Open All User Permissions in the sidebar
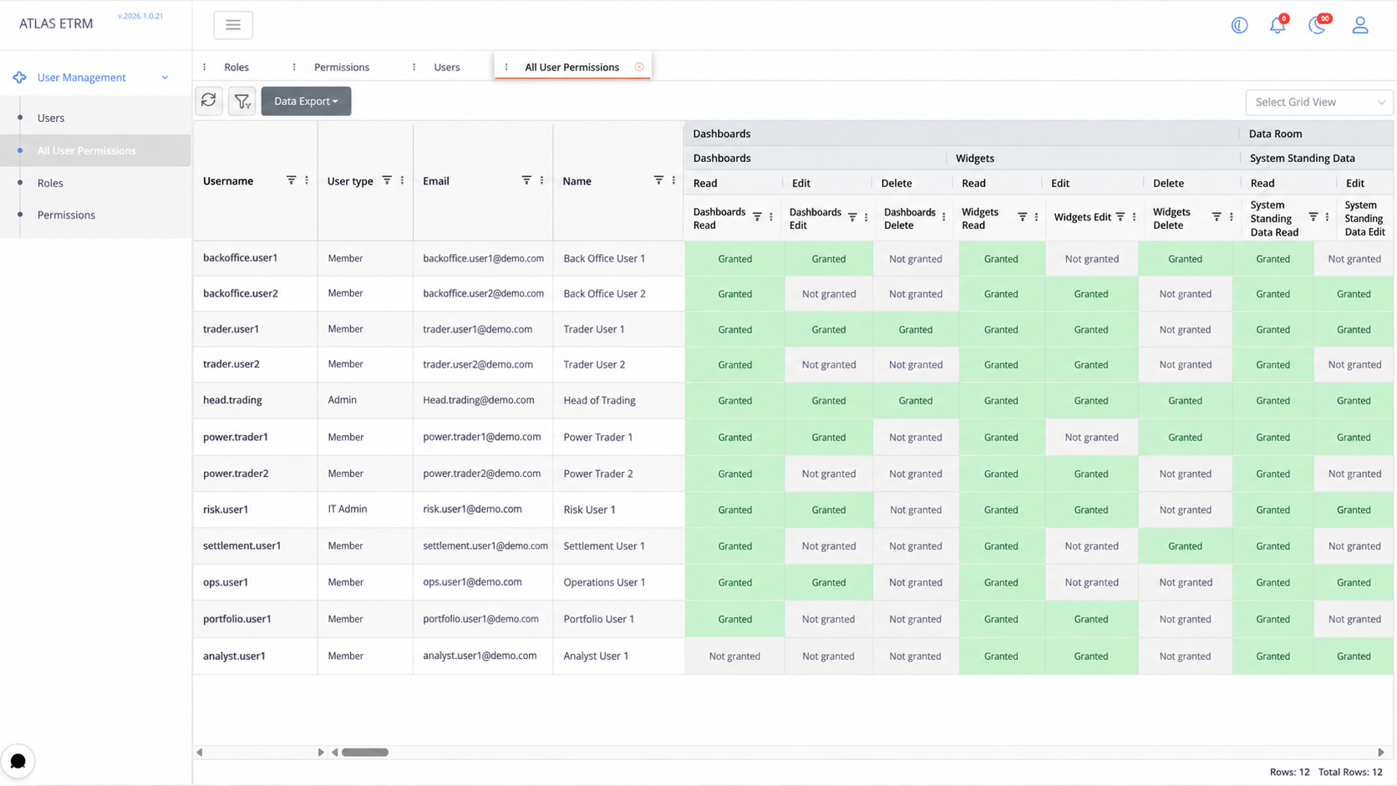Viewport: 1397px width, 786px height. pos(87,151)
